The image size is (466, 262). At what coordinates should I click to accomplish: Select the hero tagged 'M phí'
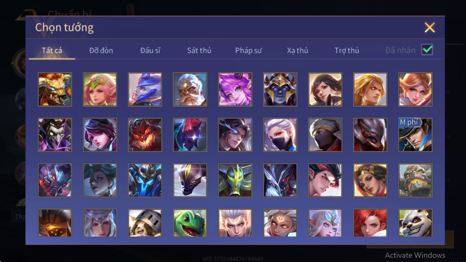(x=415, y=135)
